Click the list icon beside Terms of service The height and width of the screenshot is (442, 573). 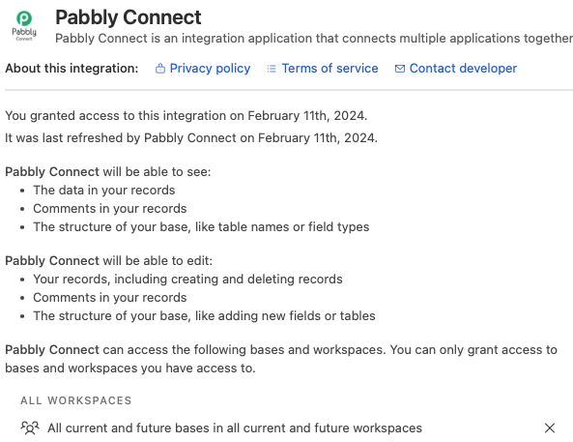click(272, 69)
